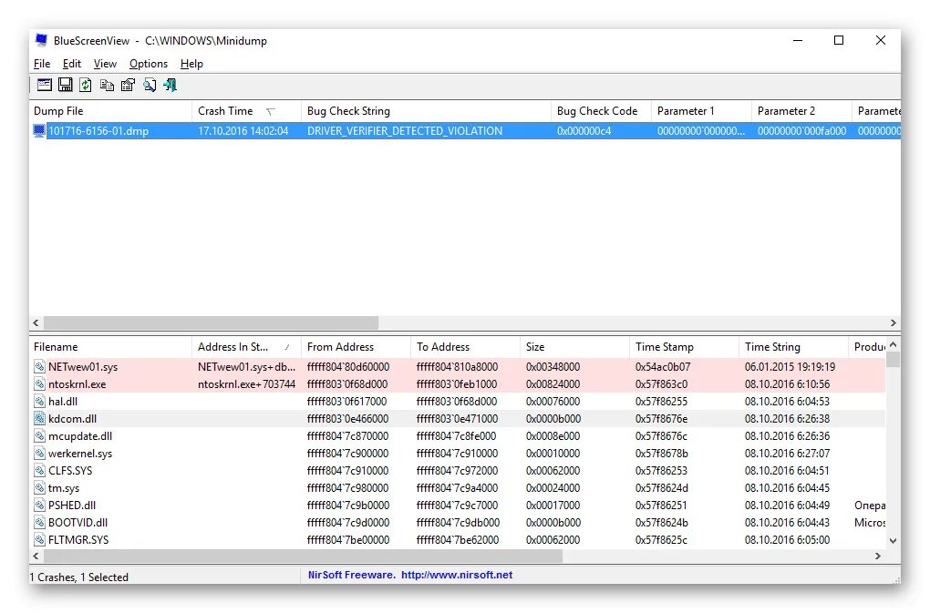
Task: Sort by Bug Check Code column header
Action: click(x=601, y=111)
